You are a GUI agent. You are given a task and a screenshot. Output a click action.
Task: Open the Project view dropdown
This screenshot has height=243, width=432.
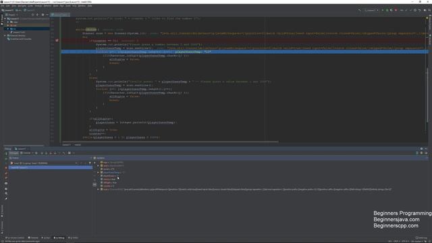click(11, 15)
